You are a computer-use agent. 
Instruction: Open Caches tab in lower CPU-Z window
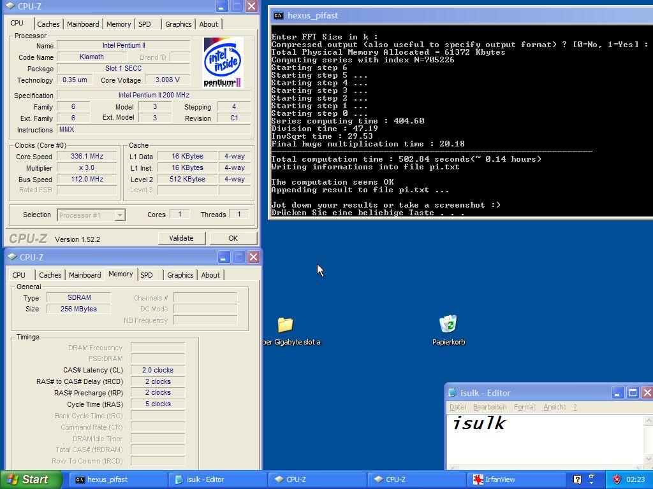[50, 275]
